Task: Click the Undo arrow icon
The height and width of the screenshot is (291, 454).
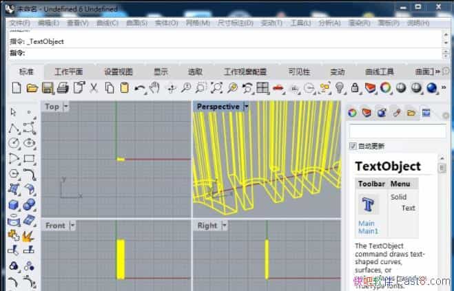Action: pyautogui.click(x=140, y=88)
